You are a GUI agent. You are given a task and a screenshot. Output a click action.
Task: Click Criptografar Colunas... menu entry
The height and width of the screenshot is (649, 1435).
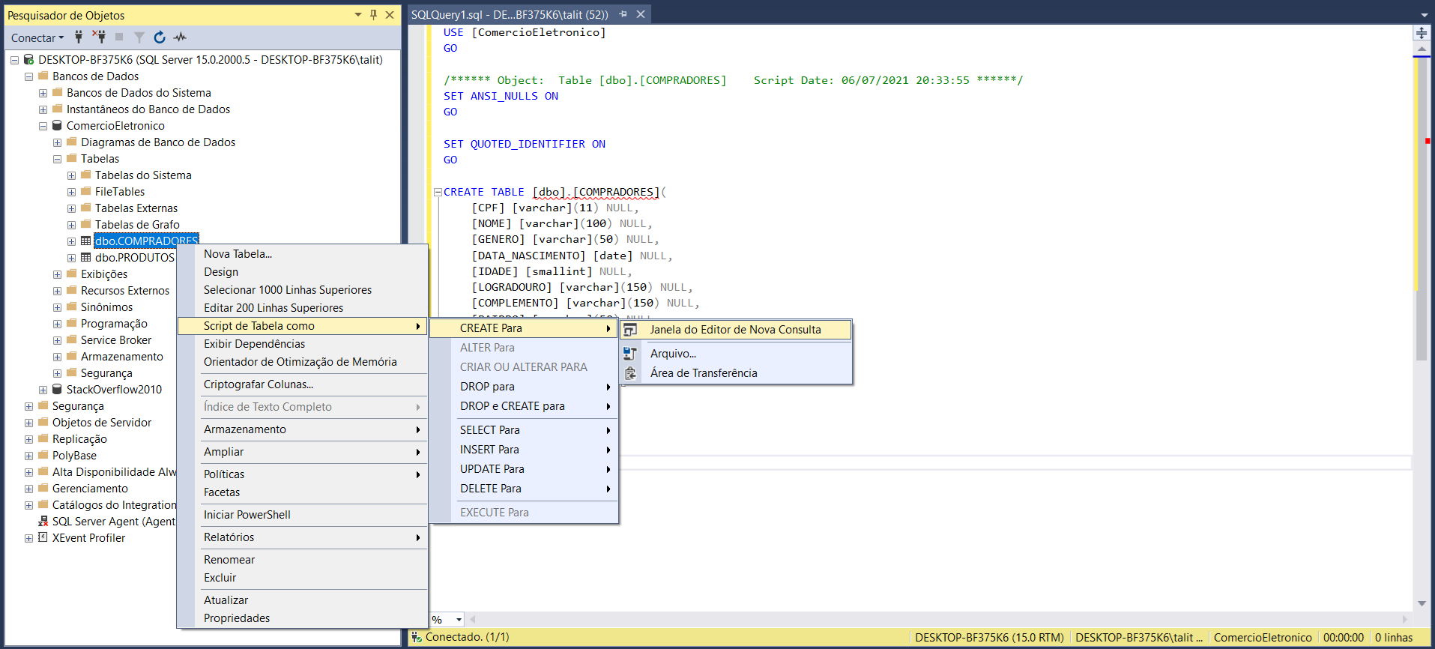[302, 384]
